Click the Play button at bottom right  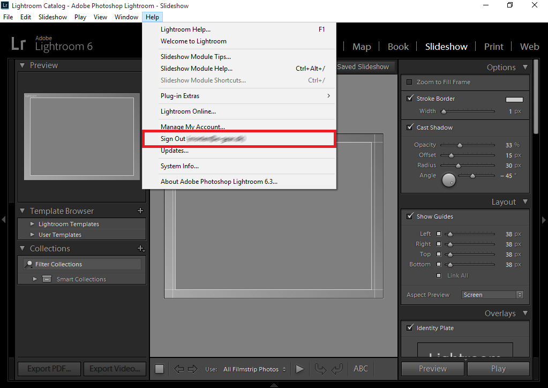[498, 368]
